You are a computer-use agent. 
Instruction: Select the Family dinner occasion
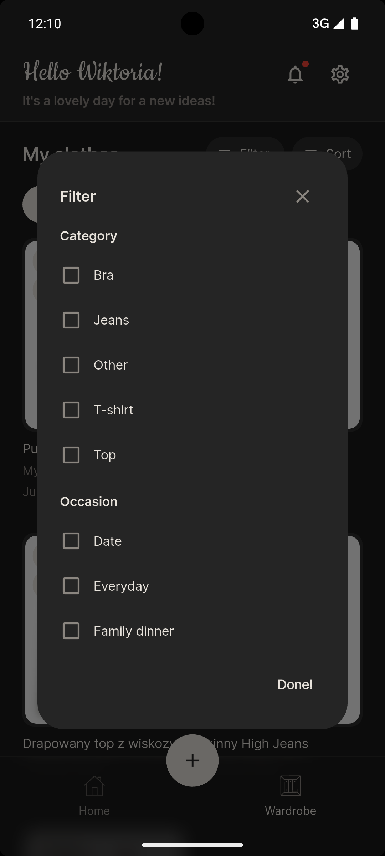coord(71,631)
